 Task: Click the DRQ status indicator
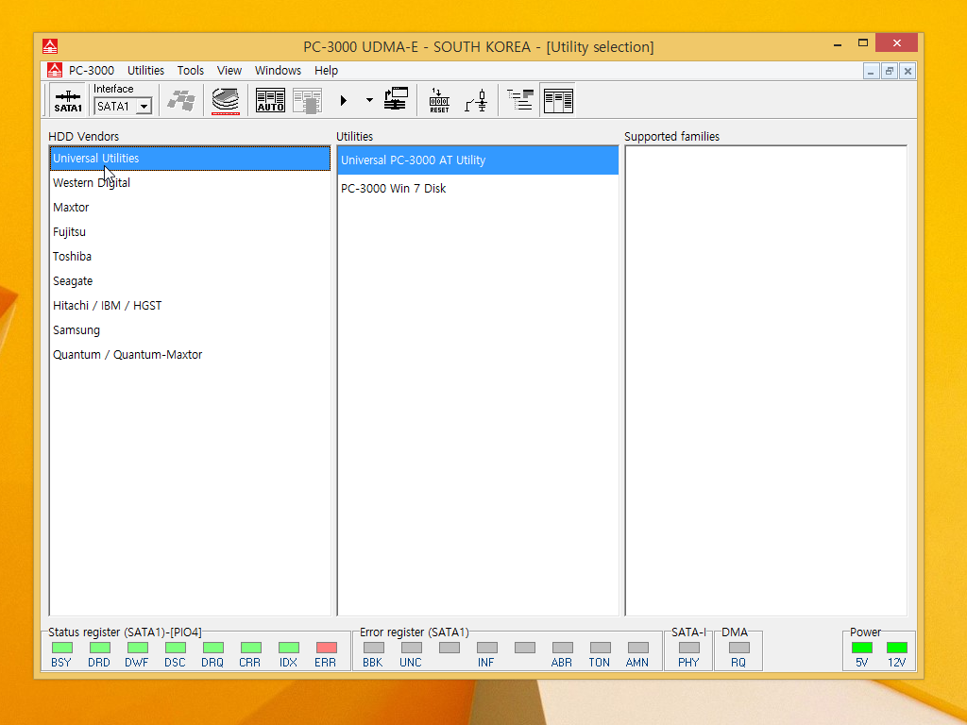(212, 648)
